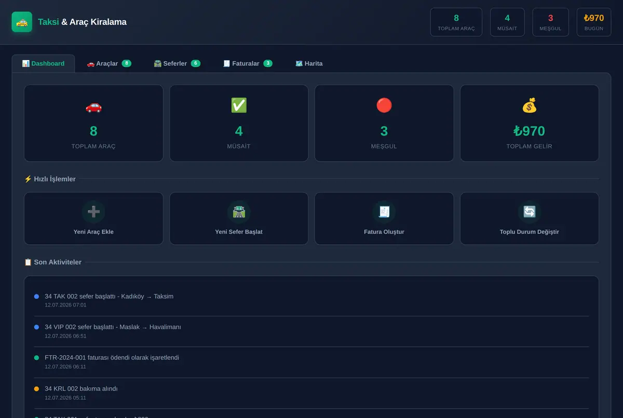Open the 34 TAK 002 Kadıköy activity entry
623x418 pixels.
311,301
